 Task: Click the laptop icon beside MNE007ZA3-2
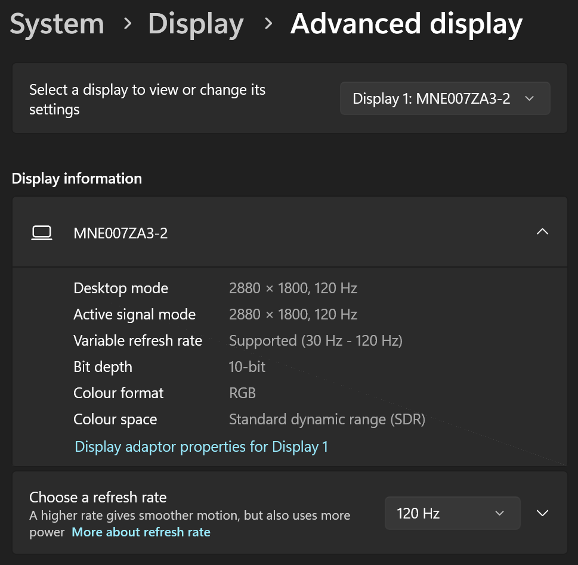tap(42, 233)
